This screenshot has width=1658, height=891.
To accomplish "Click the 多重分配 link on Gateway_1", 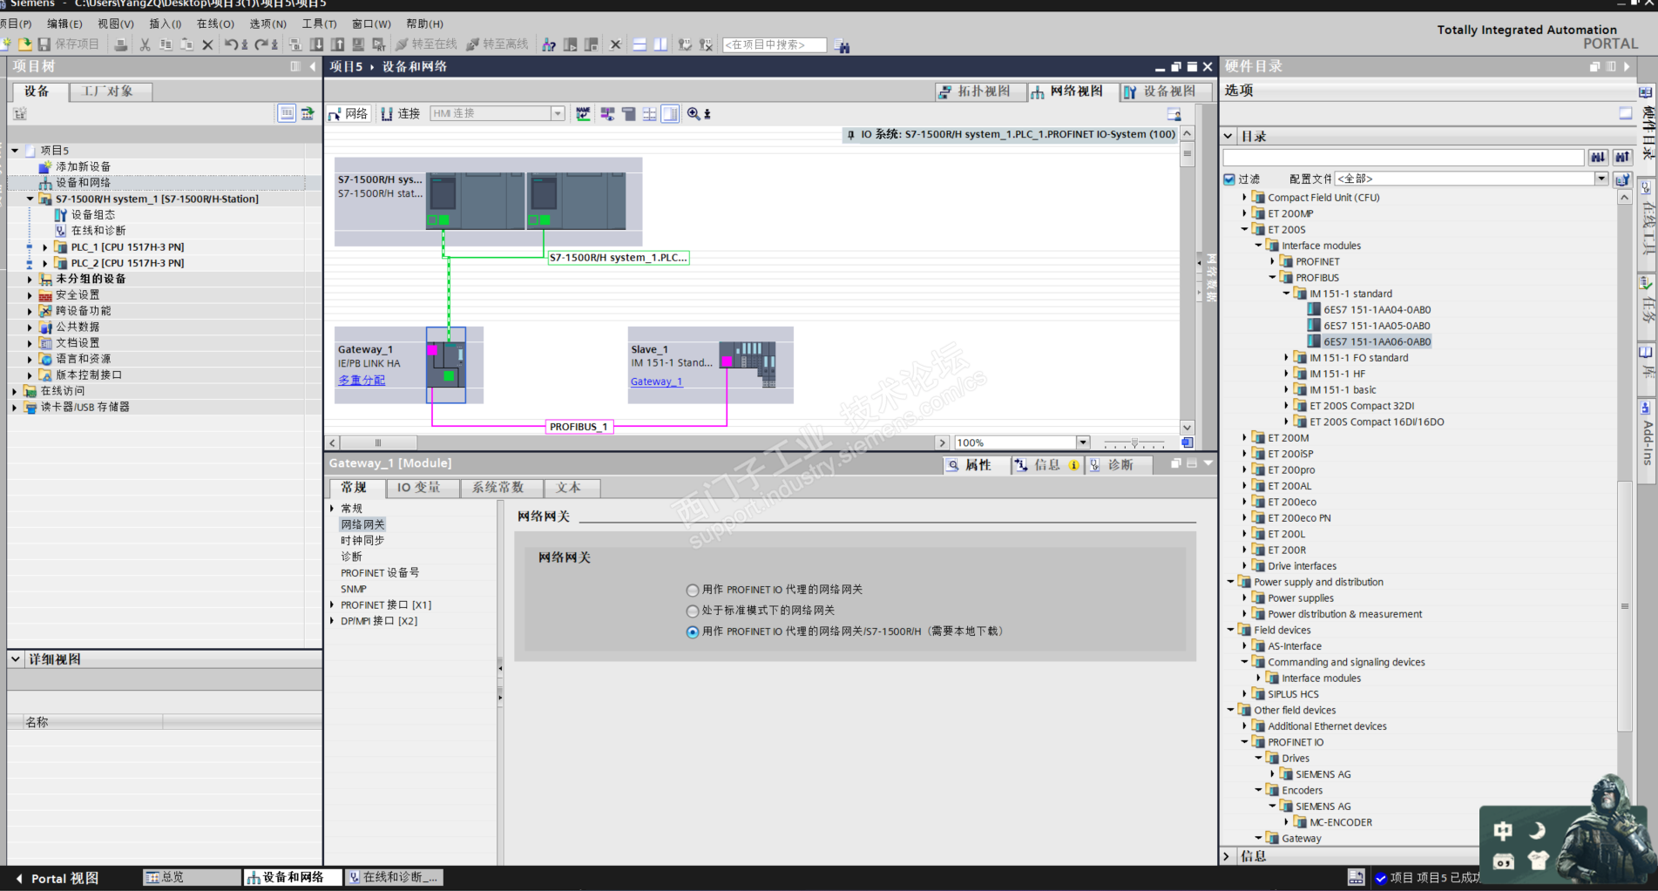I will tap(362, 381).
